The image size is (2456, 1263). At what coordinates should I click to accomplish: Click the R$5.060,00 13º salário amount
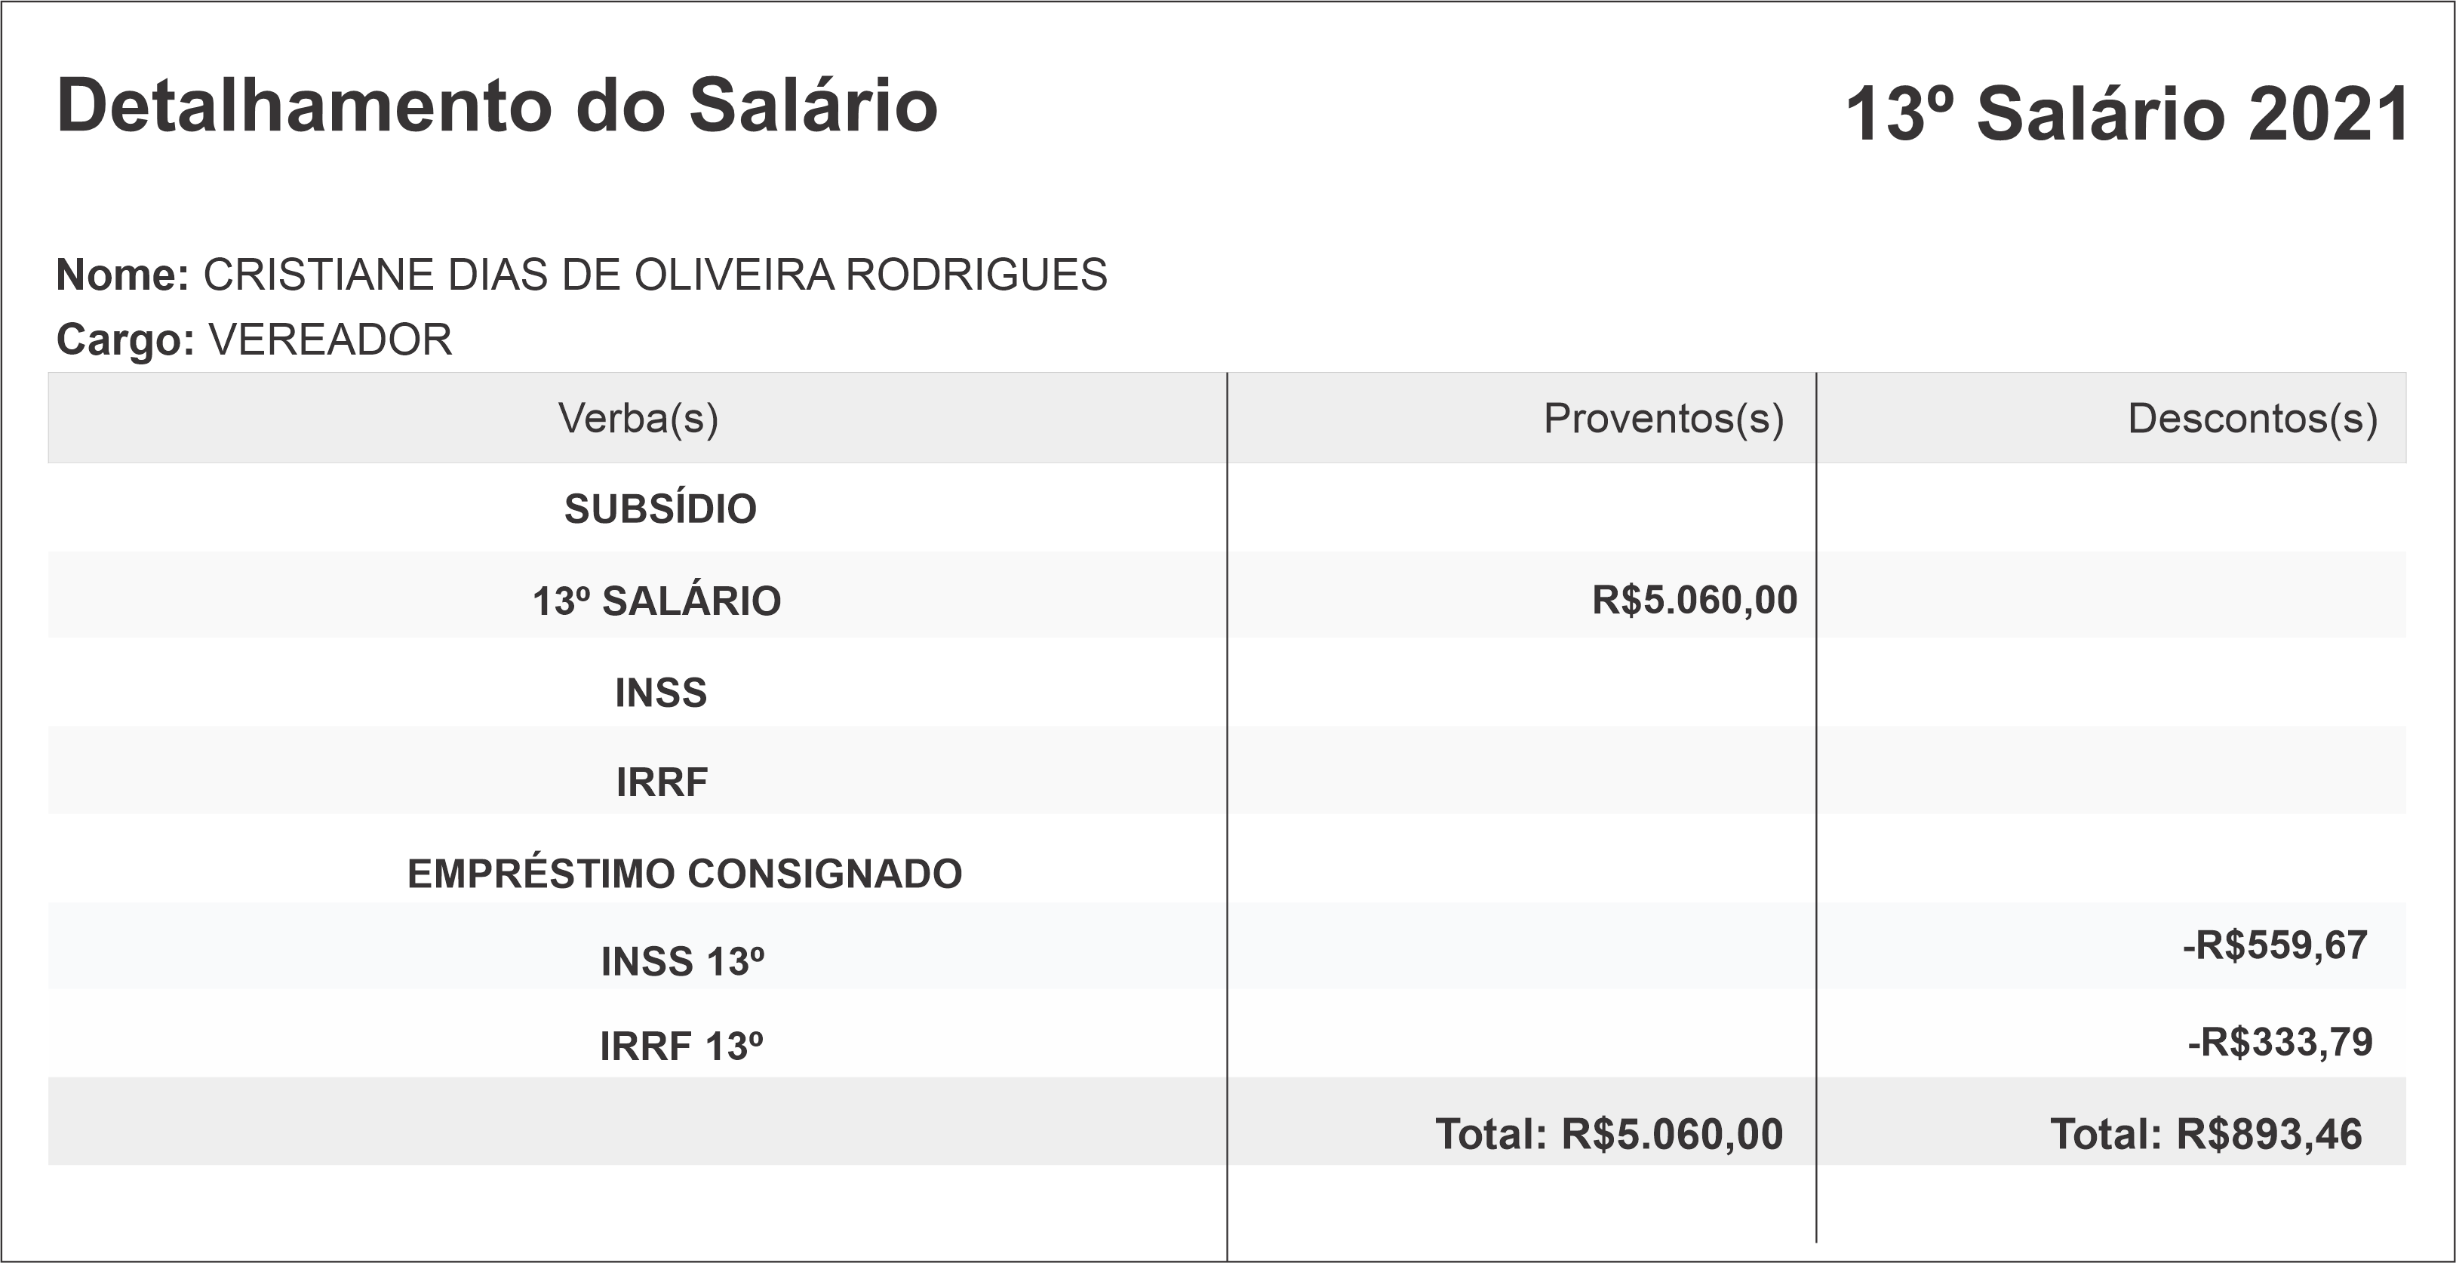[1694, 601]
